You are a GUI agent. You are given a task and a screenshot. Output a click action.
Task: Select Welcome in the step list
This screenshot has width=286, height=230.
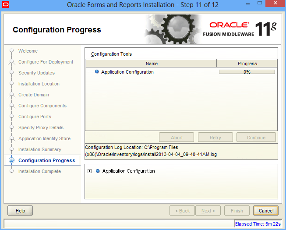[28, 51]
